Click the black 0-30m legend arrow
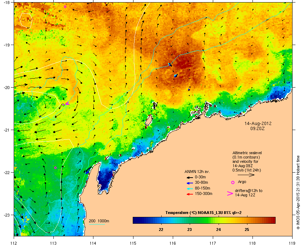This screenshot has height=245, width=303. coord(190,177)
